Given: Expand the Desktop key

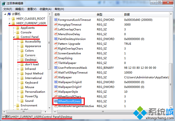Looking at the screenshot, I should coord(18,60).
